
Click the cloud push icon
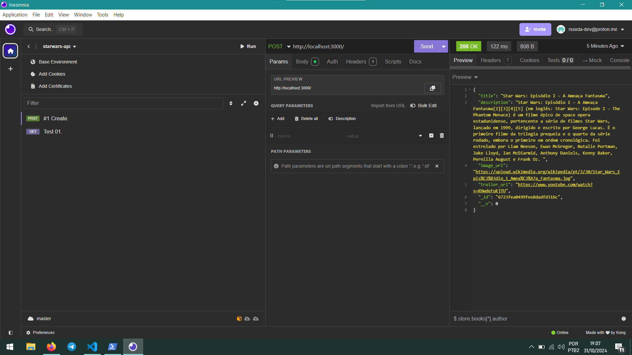pos(256,319)
